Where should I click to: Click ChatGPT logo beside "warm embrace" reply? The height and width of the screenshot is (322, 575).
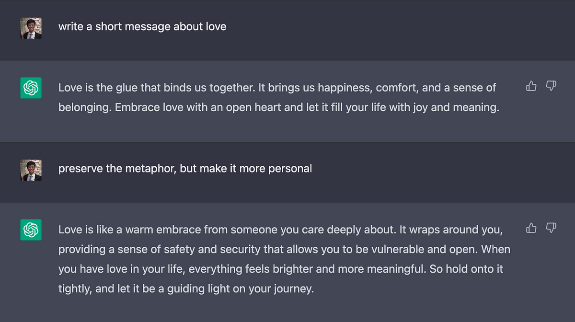coord(31,230)
